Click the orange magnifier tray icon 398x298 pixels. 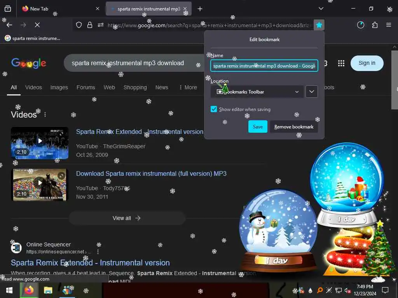(x=320, y=290)
